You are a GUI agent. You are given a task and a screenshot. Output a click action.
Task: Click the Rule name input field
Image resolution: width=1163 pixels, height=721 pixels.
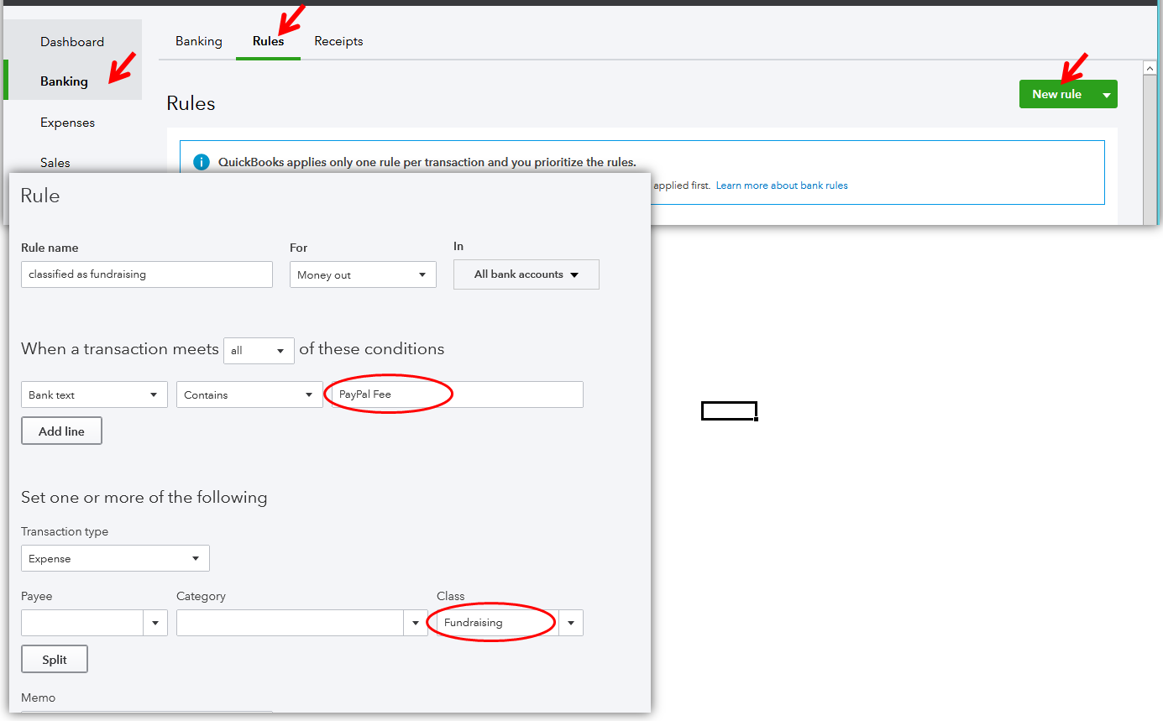(x=147, y=274)
